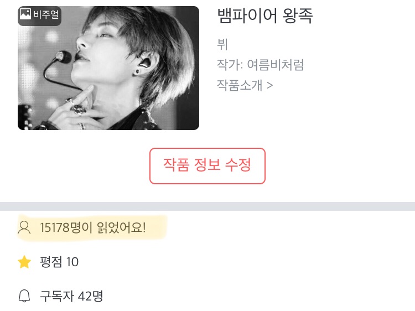Click the picture icon in 비주얼 badge
415x311 pixels.
(25, 14)
